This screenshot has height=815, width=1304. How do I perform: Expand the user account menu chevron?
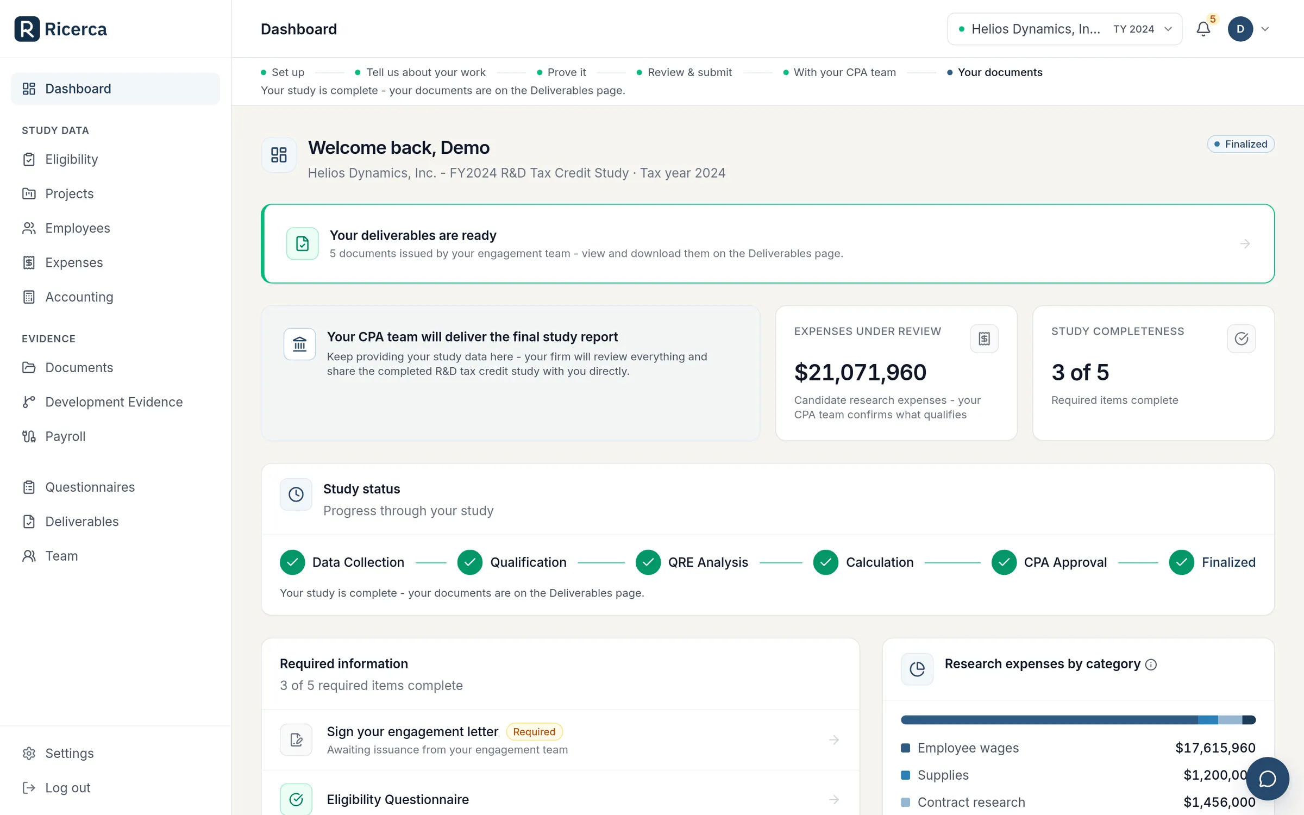1265,29
